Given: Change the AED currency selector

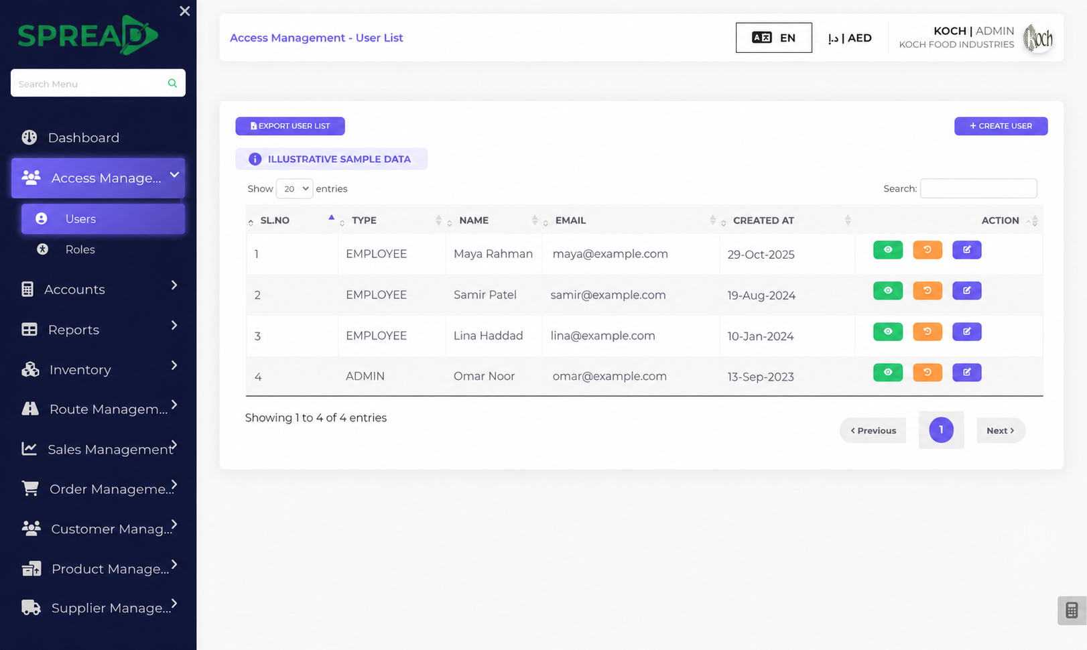Looking at the screenshot, I should tap(850, 38).
